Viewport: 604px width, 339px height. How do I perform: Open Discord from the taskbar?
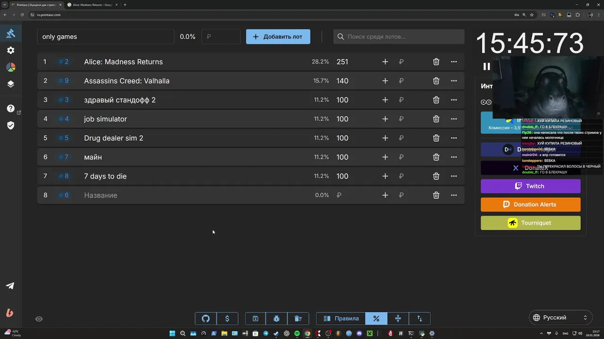point(359,333)
